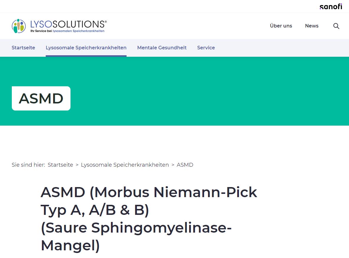Click the white ASMD banner label
The height and width of the screenshot is (258, 349).
click(41, 98)
